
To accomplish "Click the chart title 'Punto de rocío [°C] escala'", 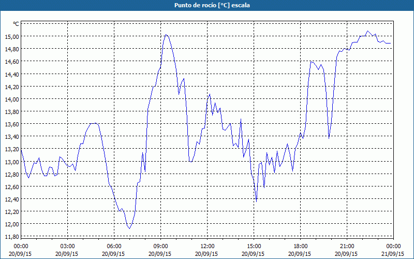I will point(212,5).
